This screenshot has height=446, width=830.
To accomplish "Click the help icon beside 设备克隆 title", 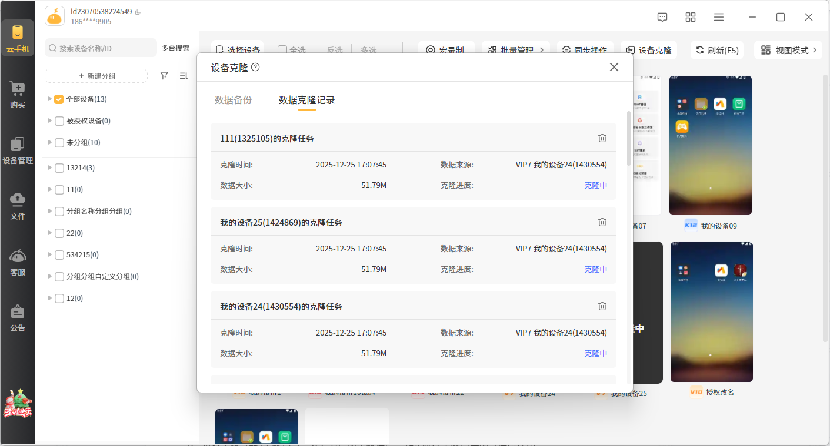I will [255, 67].
